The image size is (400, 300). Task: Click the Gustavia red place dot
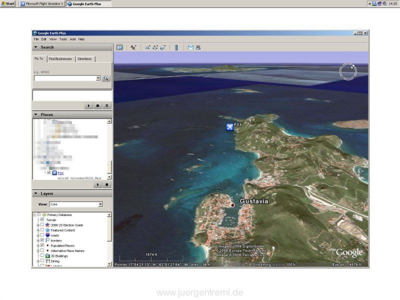232,205
